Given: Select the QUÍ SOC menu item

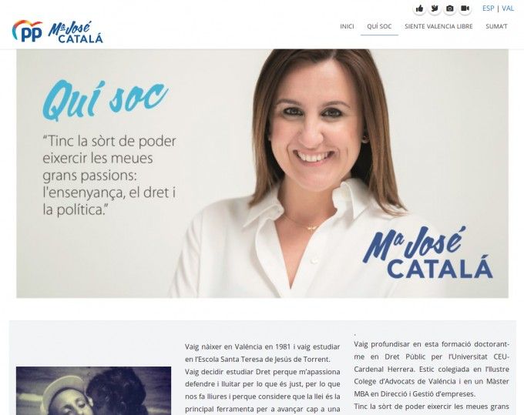Looking at the screenshot, I should click(x=379, y=26).
